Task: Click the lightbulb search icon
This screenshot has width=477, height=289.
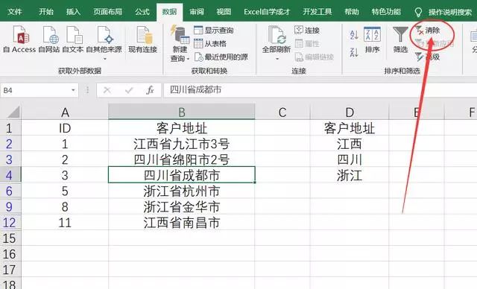Action: [x=419, y=12]
